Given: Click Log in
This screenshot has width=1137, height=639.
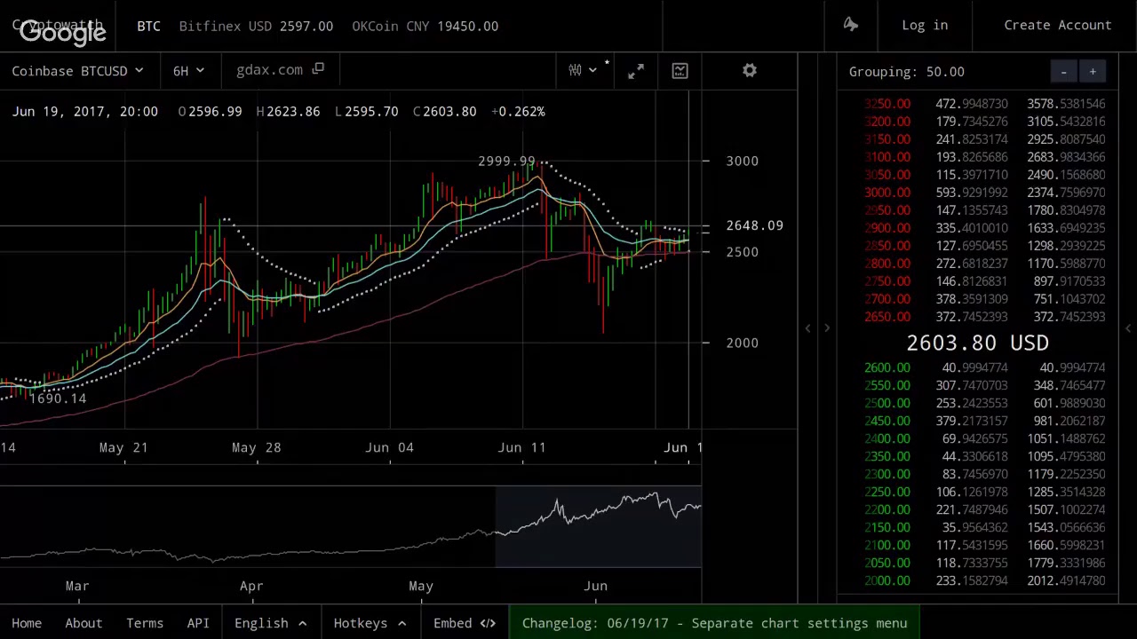Looking at the screenshot, I should click(x=925, y=25).
